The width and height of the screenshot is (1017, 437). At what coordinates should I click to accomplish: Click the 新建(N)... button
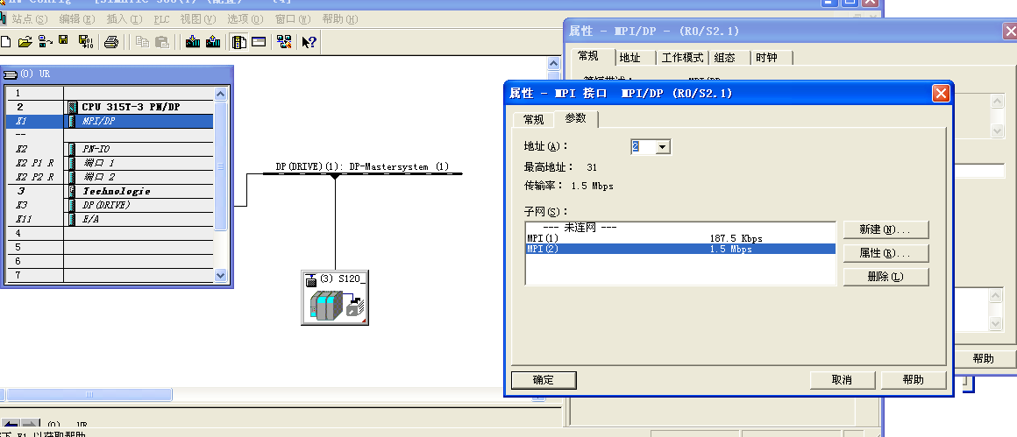[x=886, y=229]
